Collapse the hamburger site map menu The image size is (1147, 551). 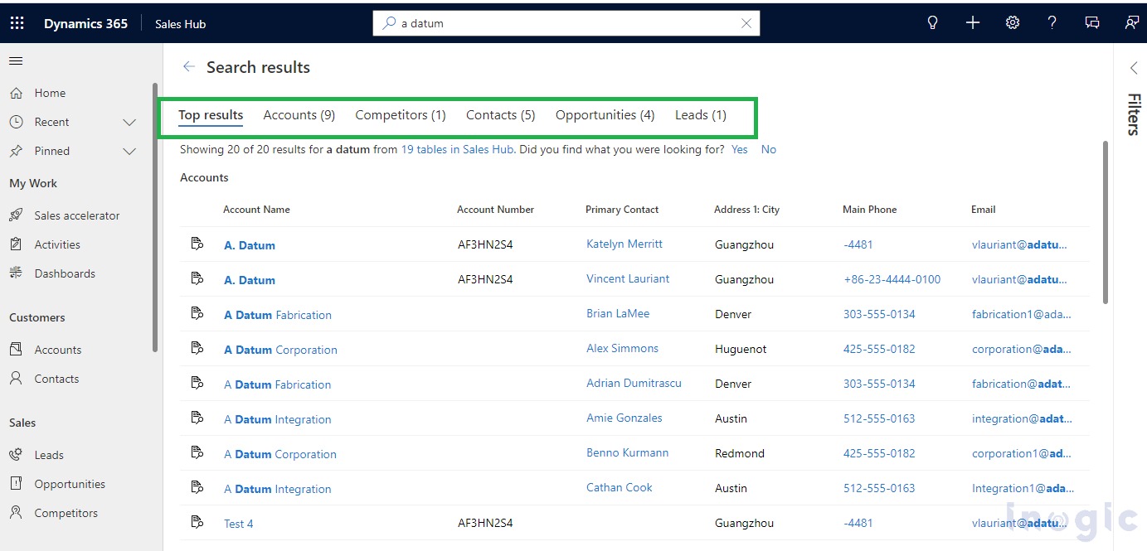16,60
